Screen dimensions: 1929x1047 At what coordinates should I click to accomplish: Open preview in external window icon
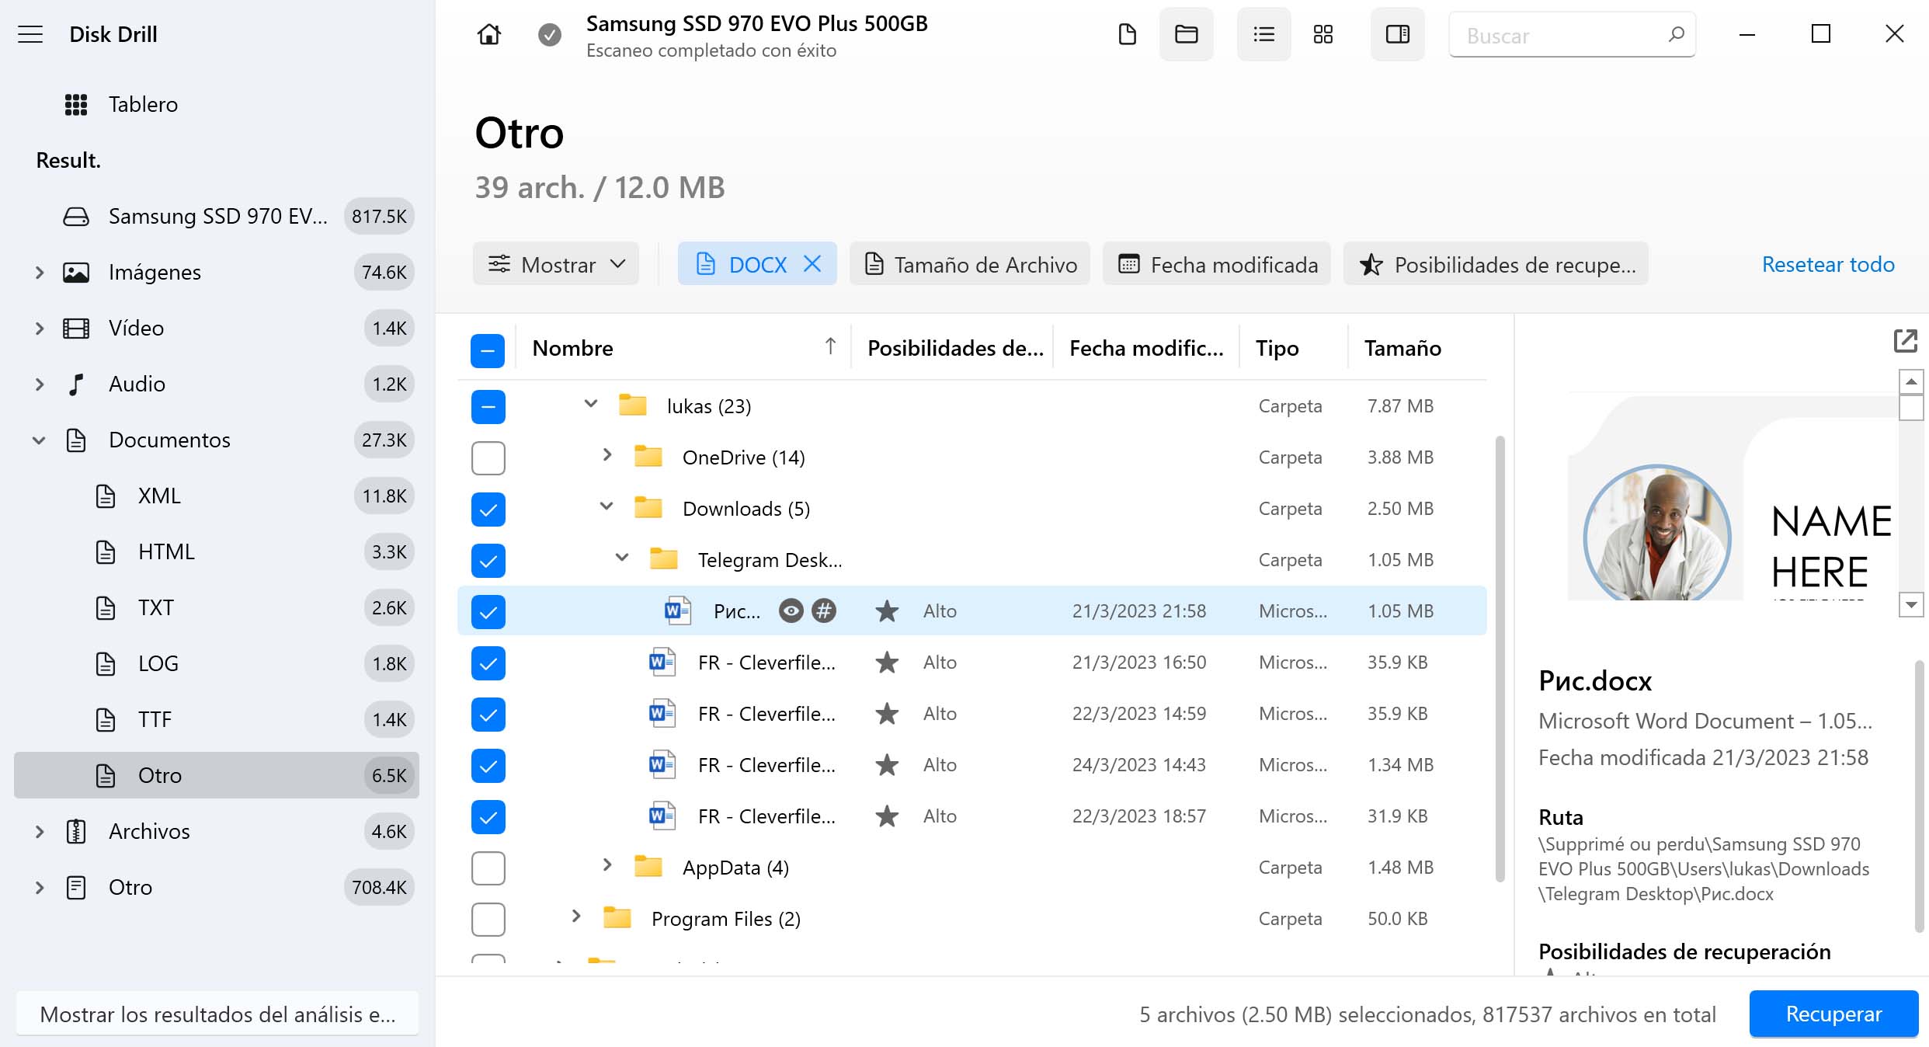[1905, 340]
